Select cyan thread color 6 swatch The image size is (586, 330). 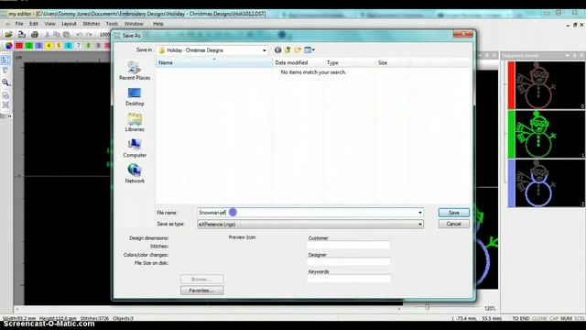(69, 46)
